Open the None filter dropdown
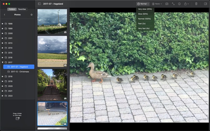 [157, 4]
